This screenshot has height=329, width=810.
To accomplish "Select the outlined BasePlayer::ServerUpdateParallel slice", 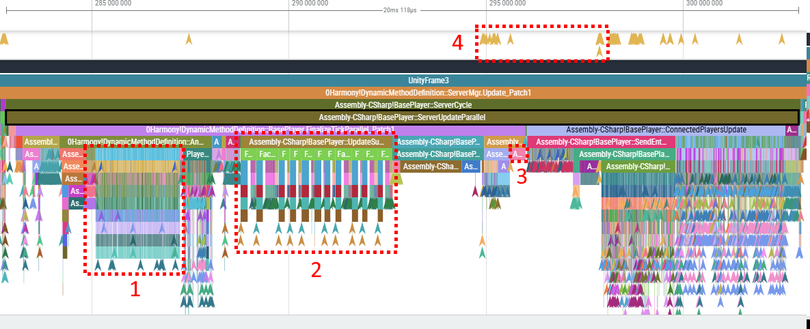I will click(x=402, y=117).
